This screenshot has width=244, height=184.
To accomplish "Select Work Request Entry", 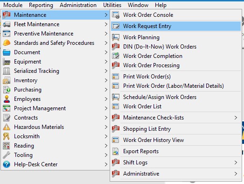I will tap(176, 26).
